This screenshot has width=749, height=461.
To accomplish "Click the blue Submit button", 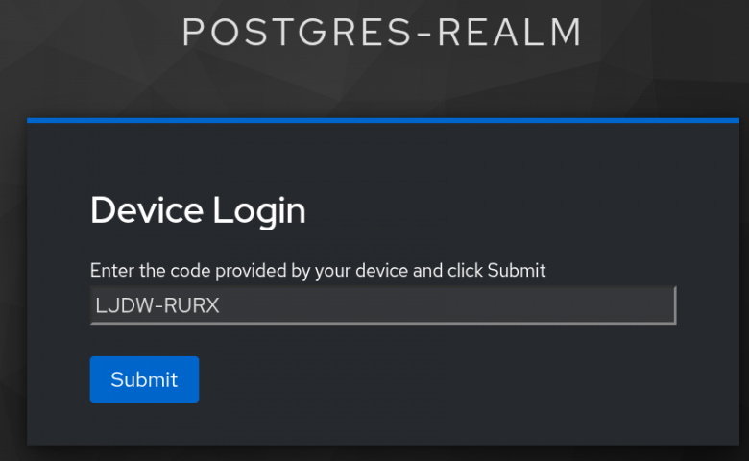I will click(x=144, y=379).
